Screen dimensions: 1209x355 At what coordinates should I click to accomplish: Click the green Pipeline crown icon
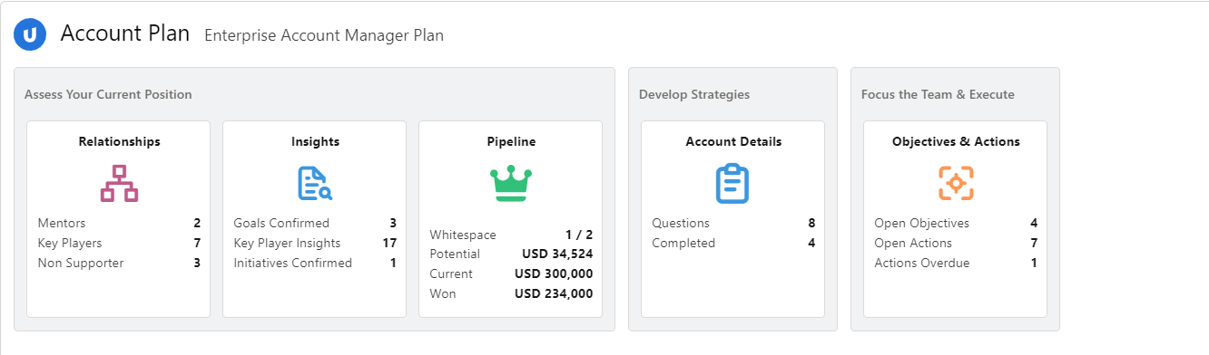pos(511,183)
